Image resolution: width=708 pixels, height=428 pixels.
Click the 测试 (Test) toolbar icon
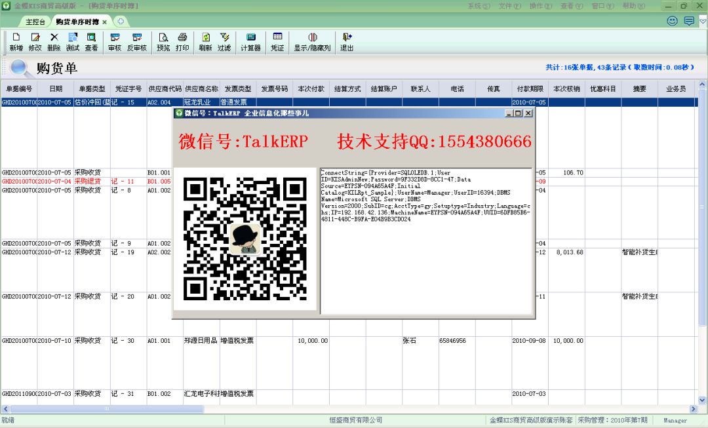[x=73, y=43]
